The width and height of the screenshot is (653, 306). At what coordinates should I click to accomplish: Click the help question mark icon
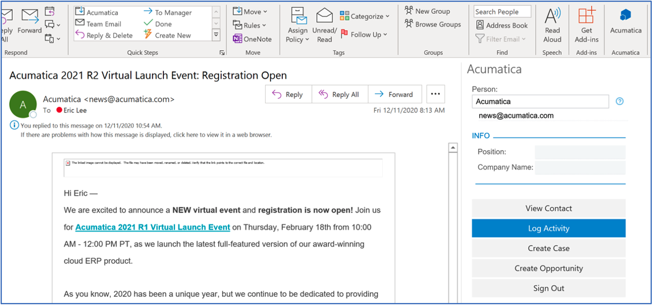(620, 101)
